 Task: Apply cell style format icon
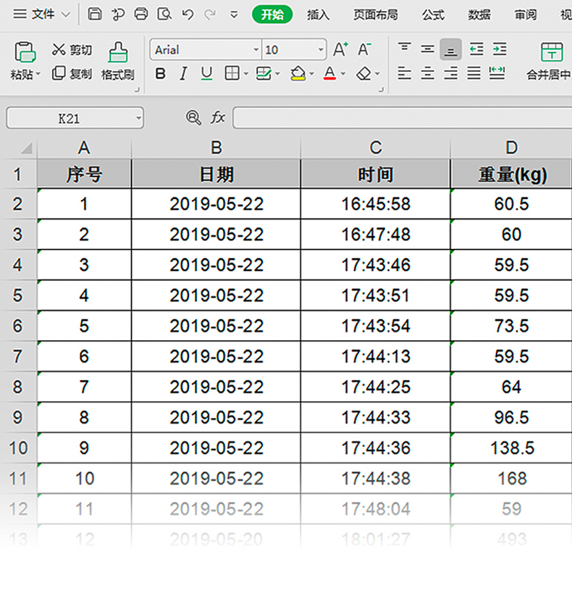[264, 73]
